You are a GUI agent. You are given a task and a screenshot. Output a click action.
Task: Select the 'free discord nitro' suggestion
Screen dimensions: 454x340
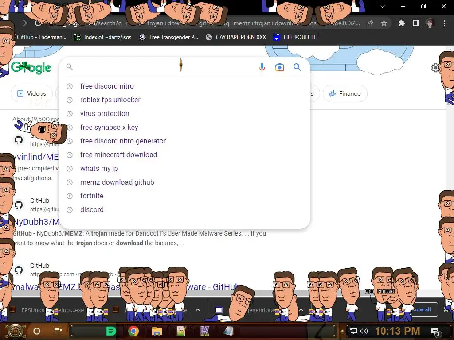[x=184, y=86]
